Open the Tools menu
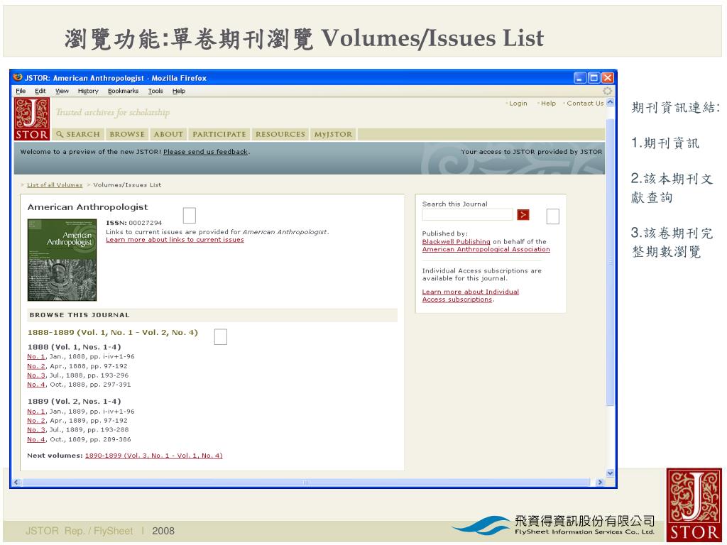The width and height of the screenshot is (727, 545). pyautogui.click(x=155, y=91)
